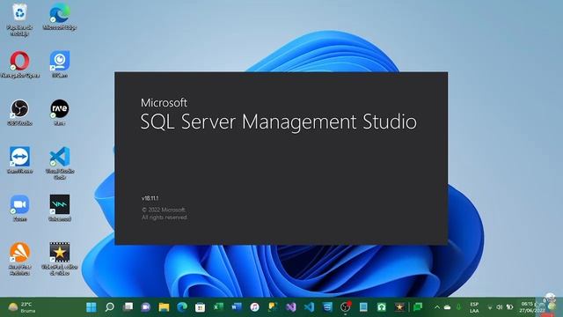Switch to OBS Studio in the taskbar
The image size is (563, 317).
tap(345, 307)
